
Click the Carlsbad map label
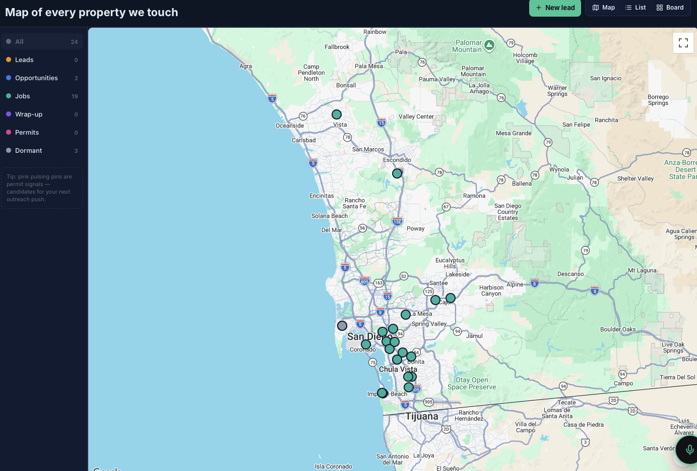coord(304,140)
